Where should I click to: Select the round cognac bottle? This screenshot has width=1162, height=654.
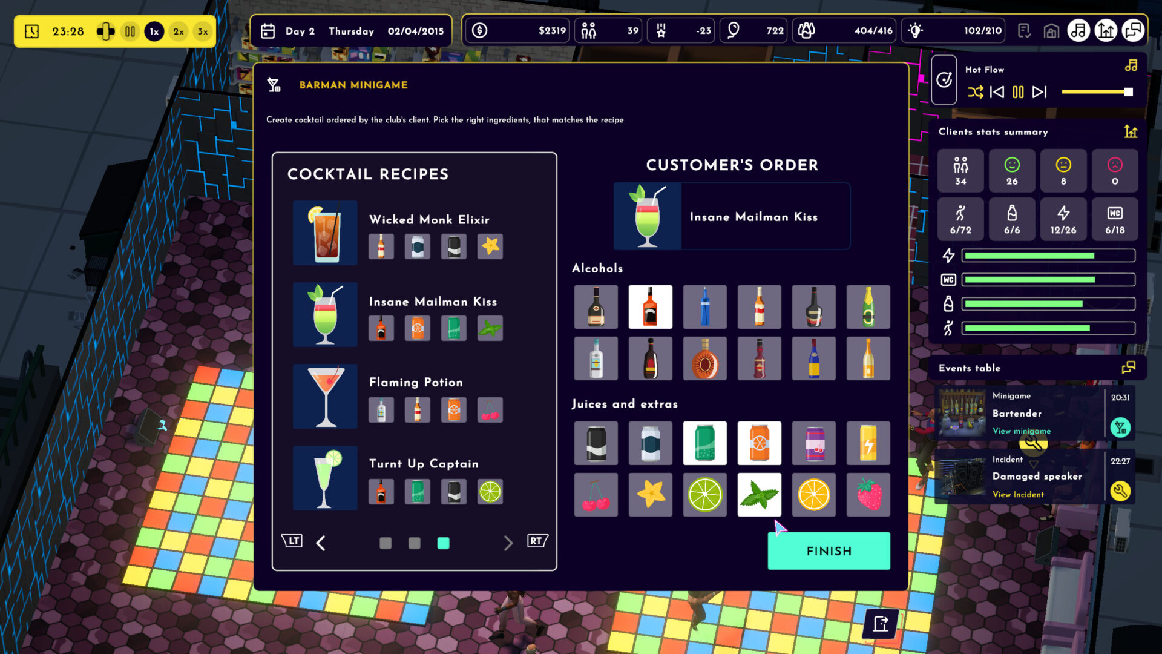pos(704,358)
